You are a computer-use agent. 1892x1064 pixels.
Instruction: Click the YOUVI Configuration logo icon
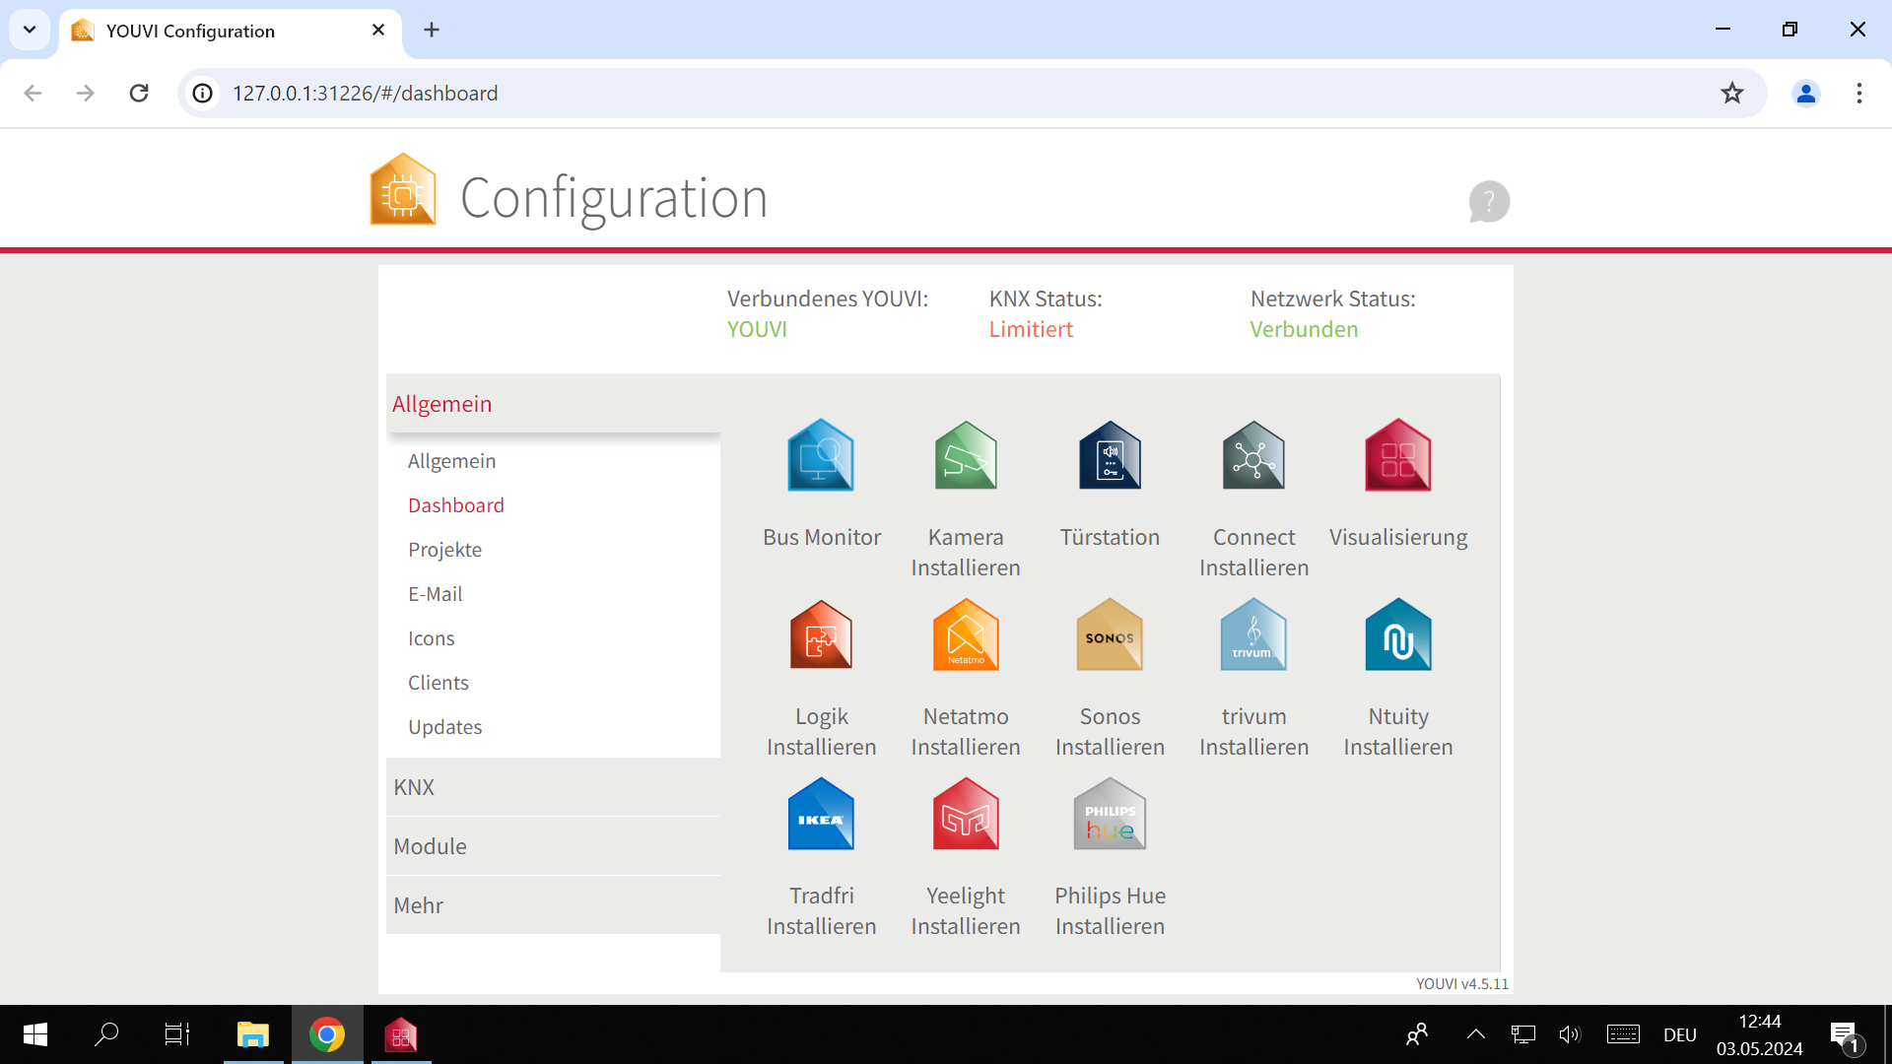point(403,189)
